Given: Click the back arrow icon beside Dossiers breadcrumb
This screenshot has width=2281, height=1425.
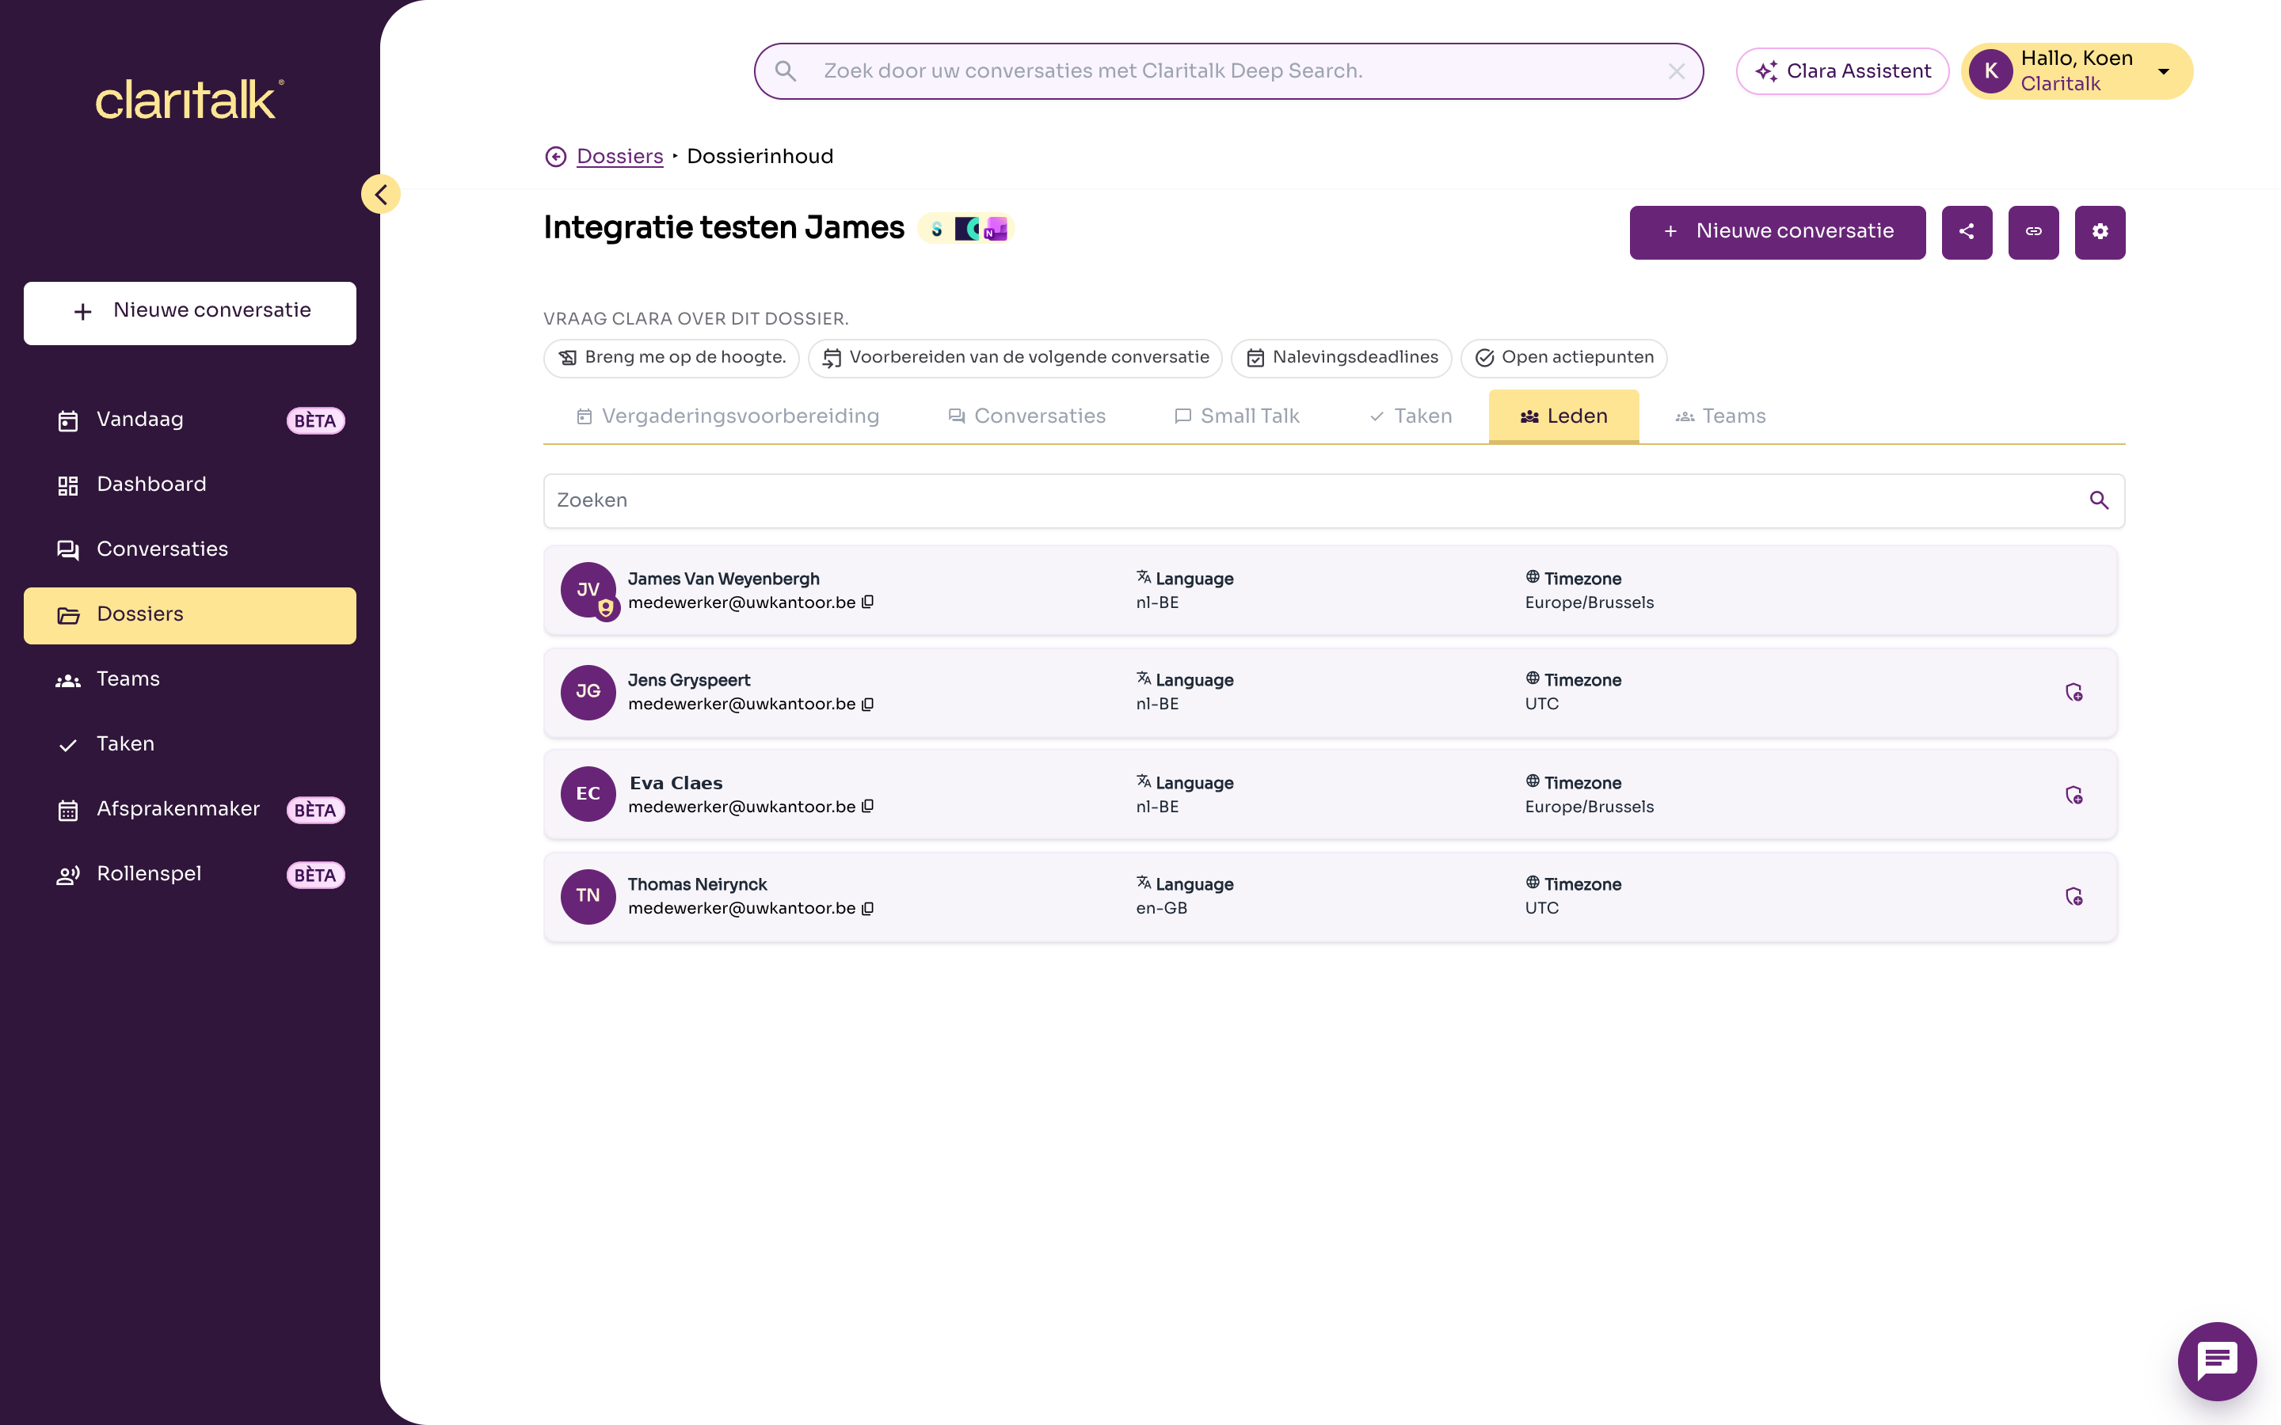Looking at the screenshot, I should pyautogui.click(x=556, y=157).
